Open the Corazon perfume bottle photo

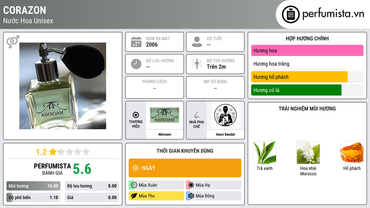click(x=63, y=86)
